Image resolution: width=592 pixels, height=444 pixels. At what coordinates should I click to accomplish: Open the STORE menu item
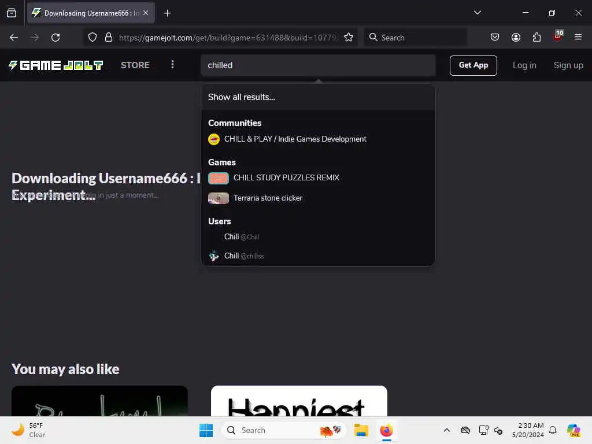(x=135, y=65)
